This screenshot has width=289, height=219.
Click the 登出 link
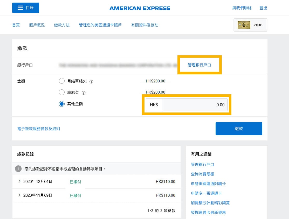click(x=263, y=8)
